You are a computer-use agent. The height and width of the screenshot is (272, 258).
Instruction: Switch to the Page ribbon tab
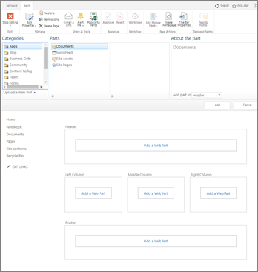tap(27, 6)
